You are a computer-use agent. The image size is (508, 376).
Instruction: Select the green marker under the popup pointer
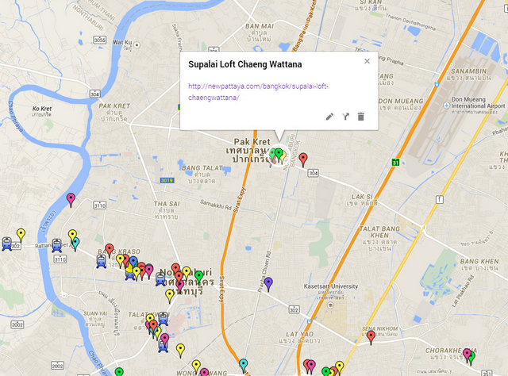point(279,154)
